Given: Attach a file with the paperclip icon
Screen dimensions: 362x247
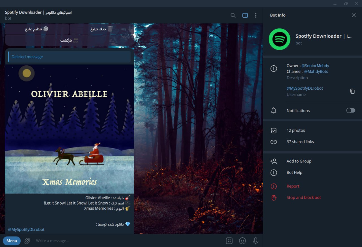Looking at the screenshot, I should [x=27, y=241].
